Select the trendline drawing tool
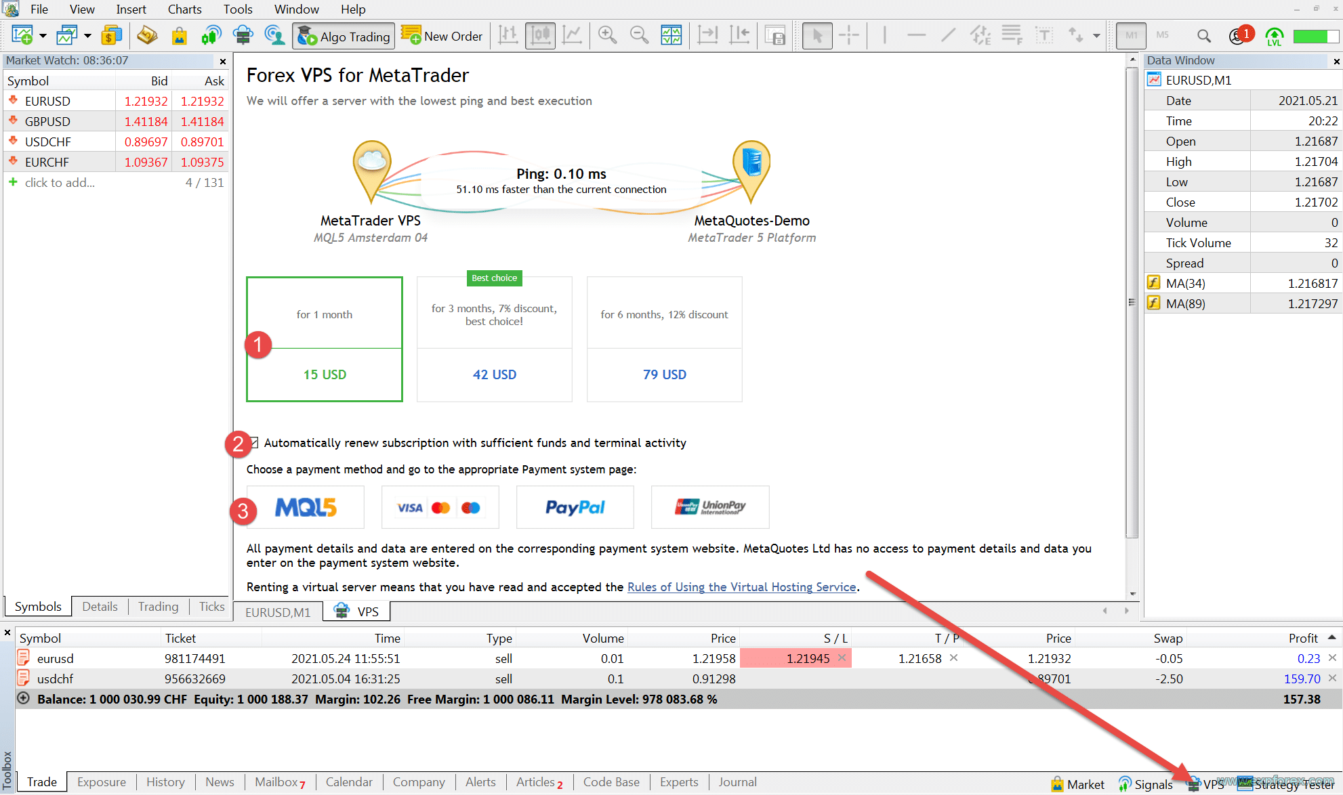This screenshot has width=1343, height=795. click(x=949, y=35)
